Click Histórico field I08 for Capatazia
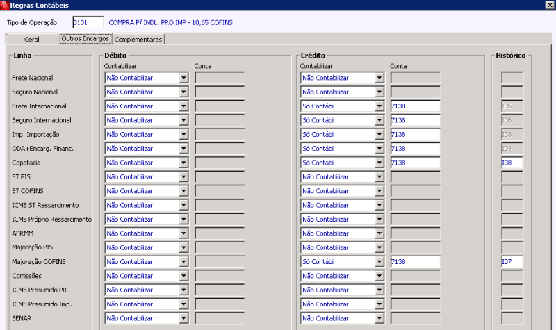This screenshot has height=330, width=556. pyautogui.click(x=512, y=163)
